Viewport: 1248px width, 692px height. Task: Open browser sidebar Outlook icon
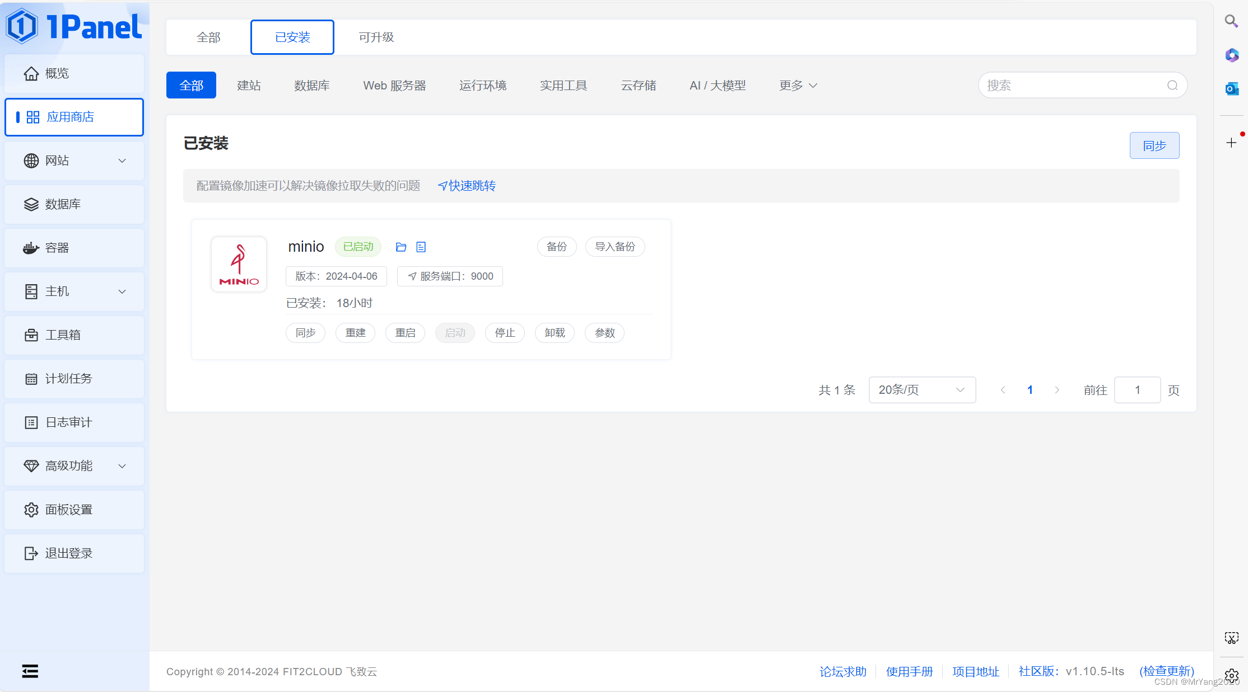pos(1231,88)
